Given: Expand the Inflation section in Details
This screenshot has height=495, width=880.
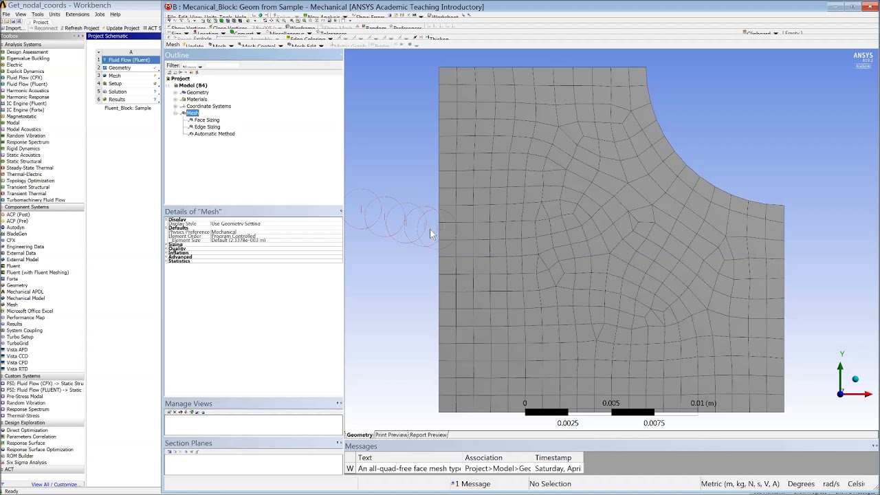Looking at the screenshot, I should click(x=167, y=252).
